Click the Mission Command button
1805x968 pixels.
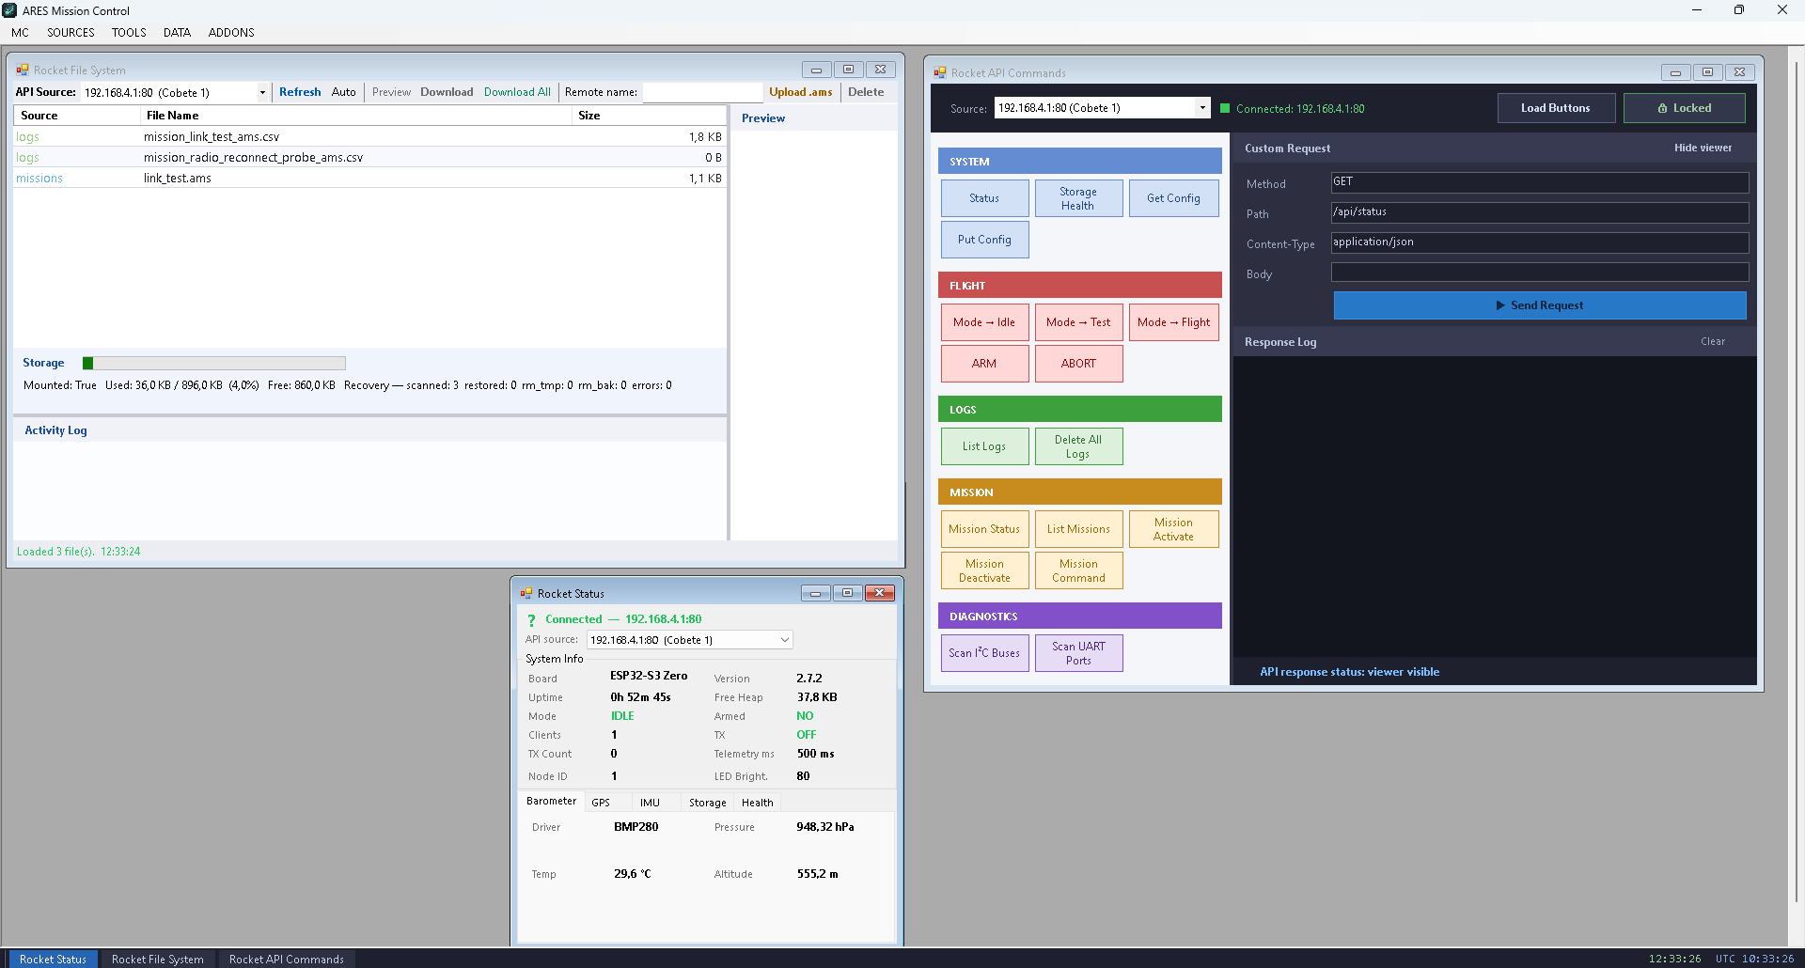coord(1078,570)
